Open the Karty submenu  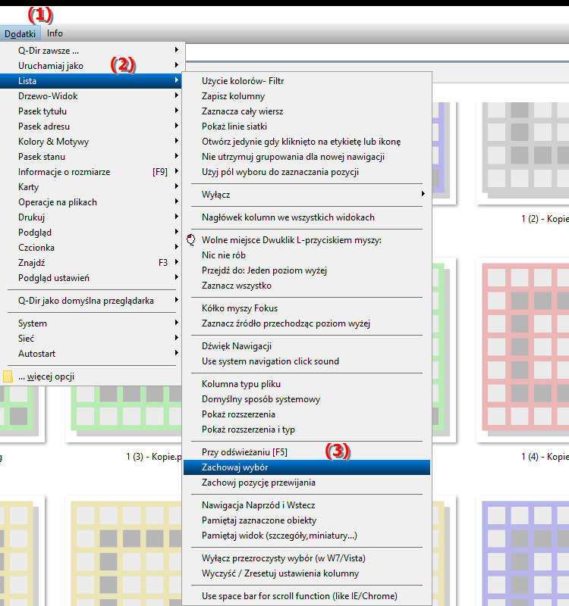pyautogui.click(x=92, y=187)
